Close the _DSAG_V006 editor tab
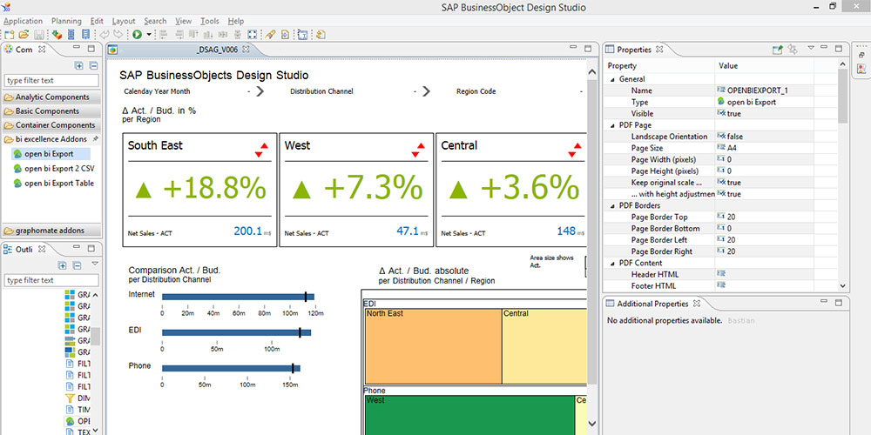 coord(246,50)
